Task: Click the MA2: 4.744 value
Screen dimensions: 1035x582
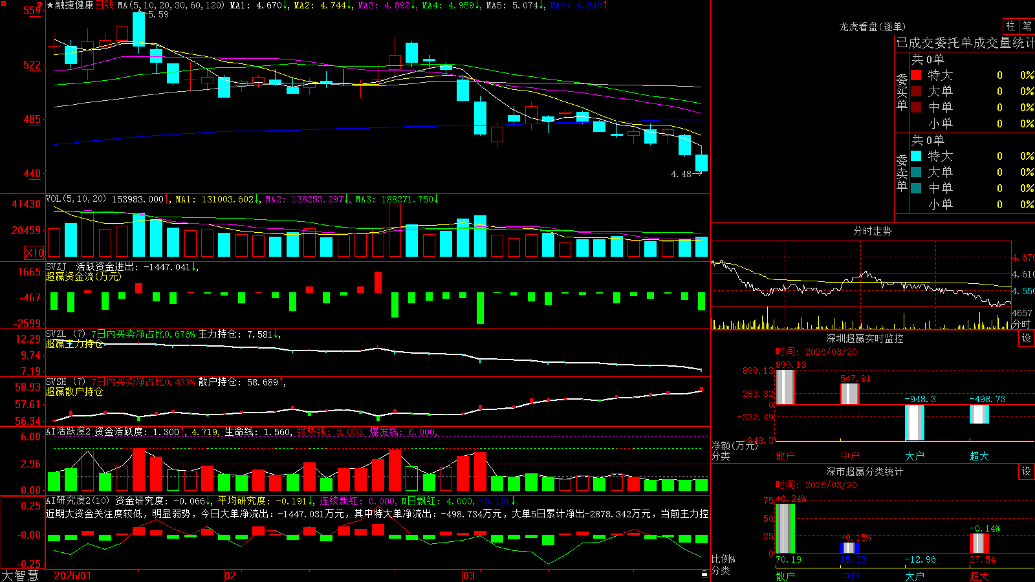Action: [320, 5]
